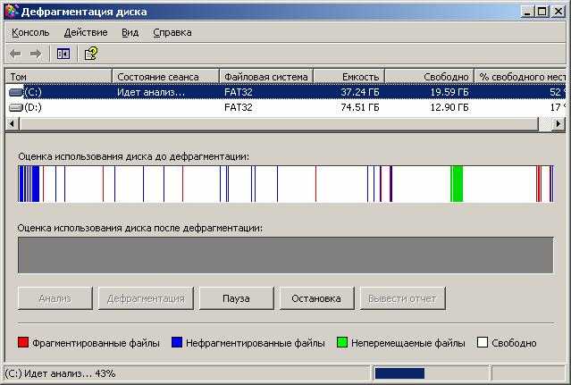
Task: Click the gray post-defragmentation usage bar
Action: pos(286,255)
